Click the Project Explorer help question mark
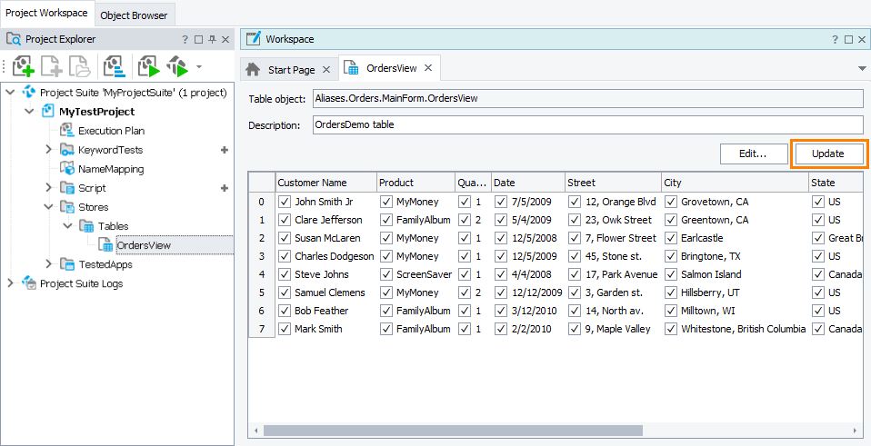 (x=185, y=40)
